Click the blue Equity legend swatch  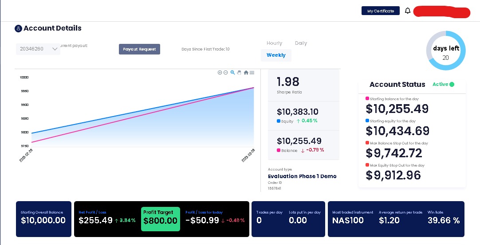279,121
